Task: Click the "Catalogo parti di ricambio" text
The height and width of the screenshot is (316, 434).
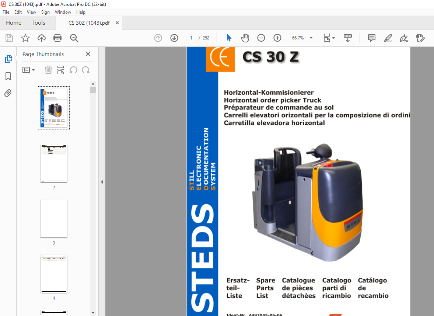Action: 337,288
